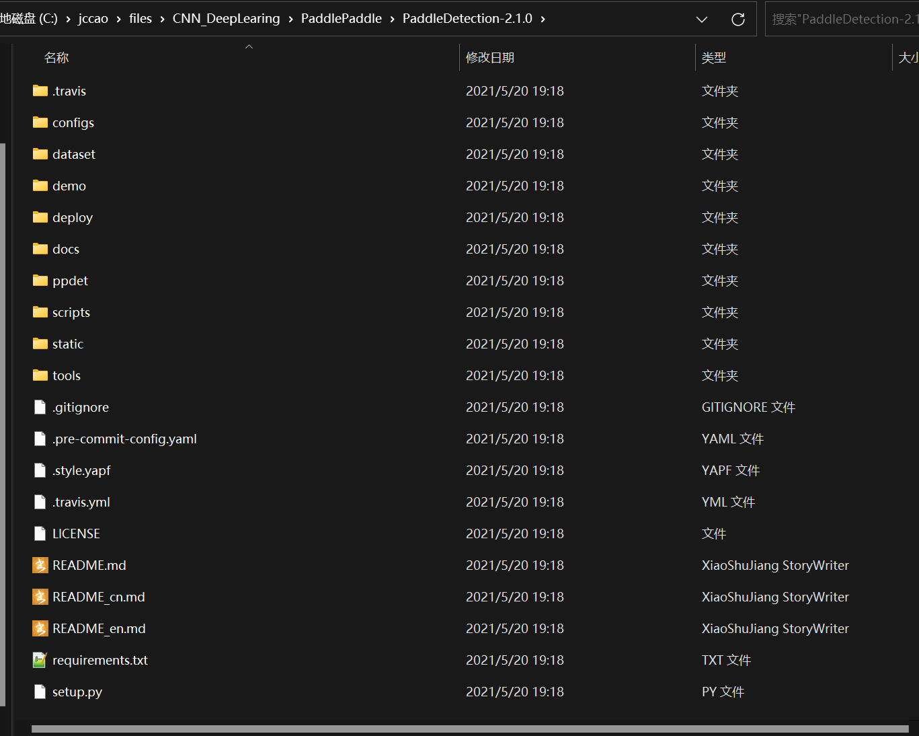The height and width of the screenshot is (736, 919).
Task: Select the LICENSE file name
Action: pyautogui.click(x=77, y=533)
